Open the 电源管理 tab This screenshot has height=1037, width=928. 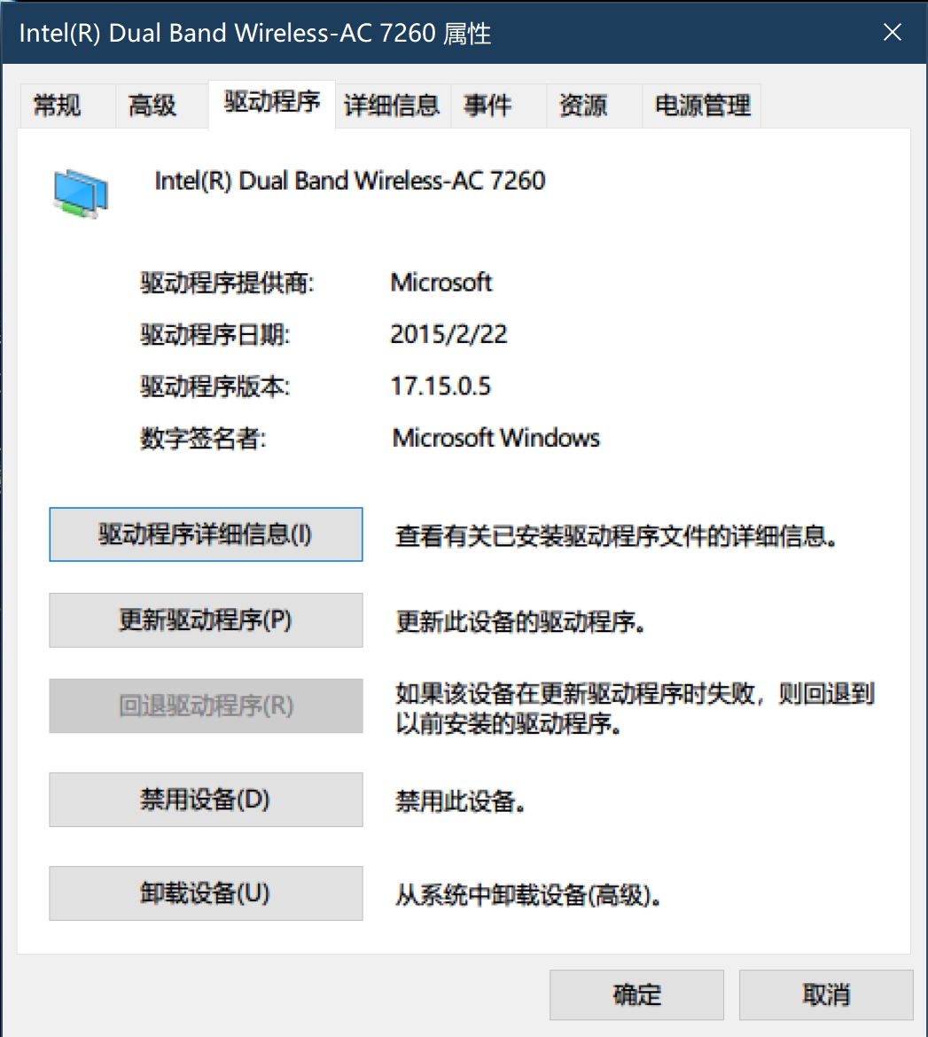tap(702, 106)
